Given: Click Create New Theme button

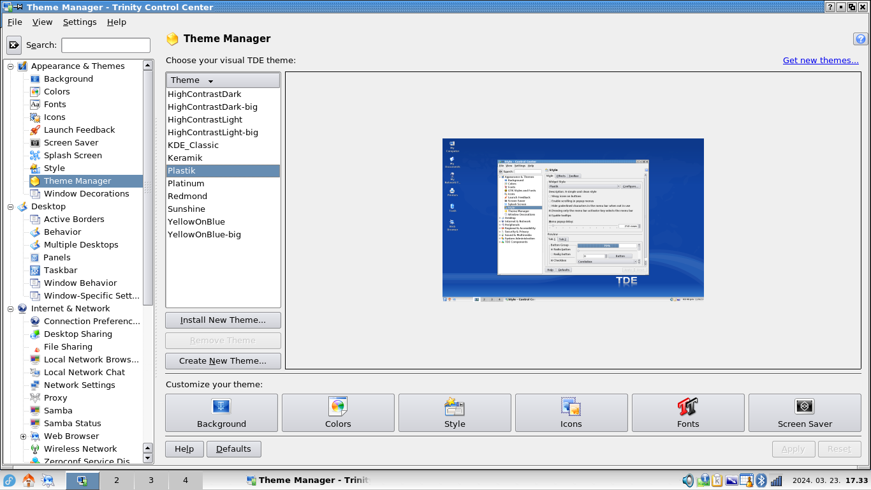Looking at the screenshot, I should [223, 361].
